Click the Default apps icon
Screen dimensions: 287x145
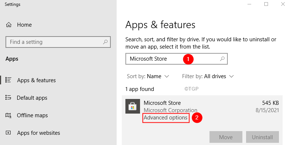[8, 98]
